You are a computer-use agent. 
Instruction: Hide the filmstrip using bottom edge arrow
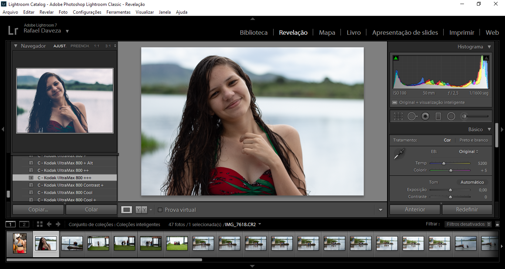[x=253, y=266]
